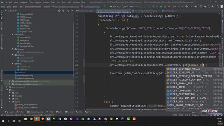224x126 pixels.
Task: Open Visual Studio from the taskbar
Action: tap(77, 119)
